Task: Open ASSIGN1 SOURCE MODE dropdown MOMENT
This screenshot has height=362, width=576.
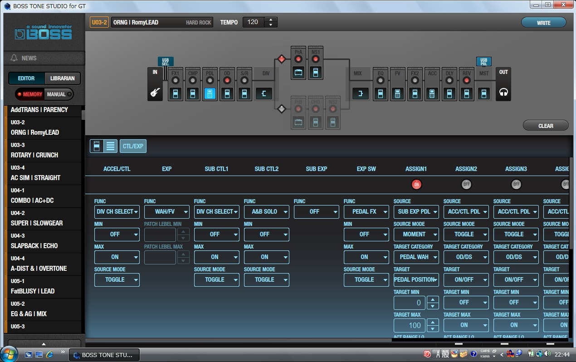Action: point(416,234)
